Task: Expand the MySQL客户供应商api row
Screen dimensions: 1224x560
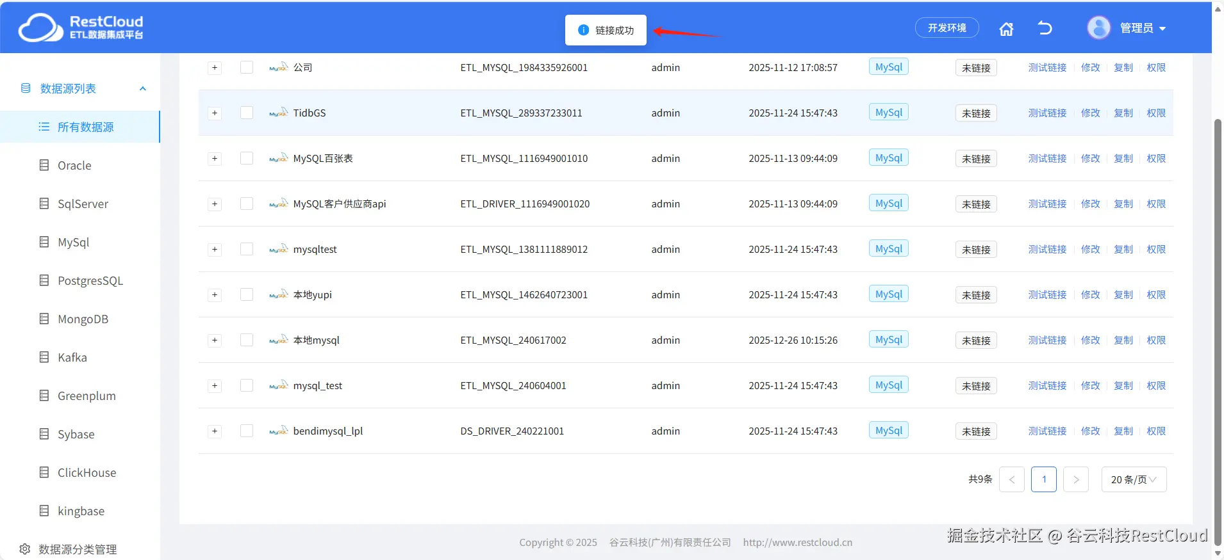Action: point(215,204)
